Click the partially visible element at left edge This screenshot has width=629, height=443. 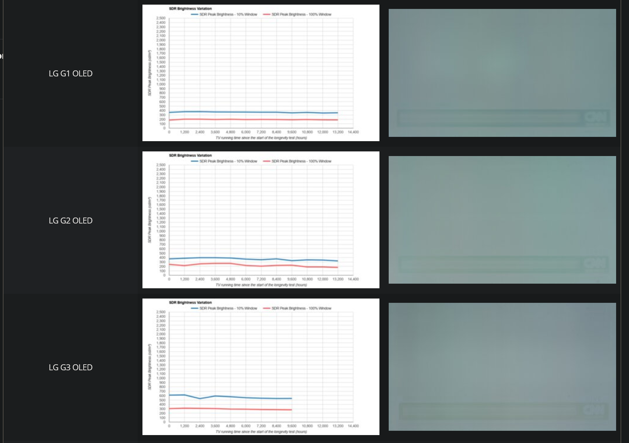[1, 56]
